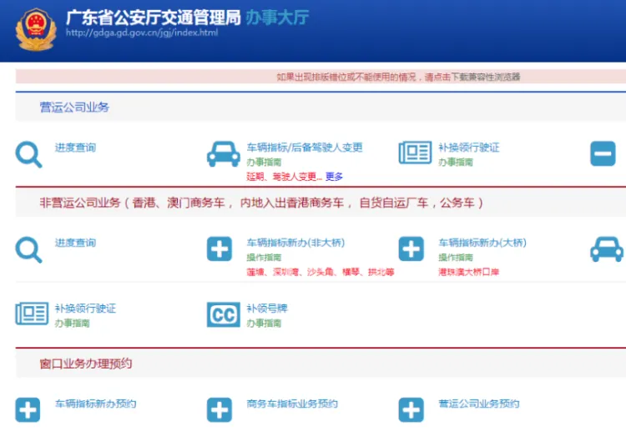This screenshot has width=626, height=442.
Task: Click 广东省公安厅交通管理局 title
Action: 154,18
